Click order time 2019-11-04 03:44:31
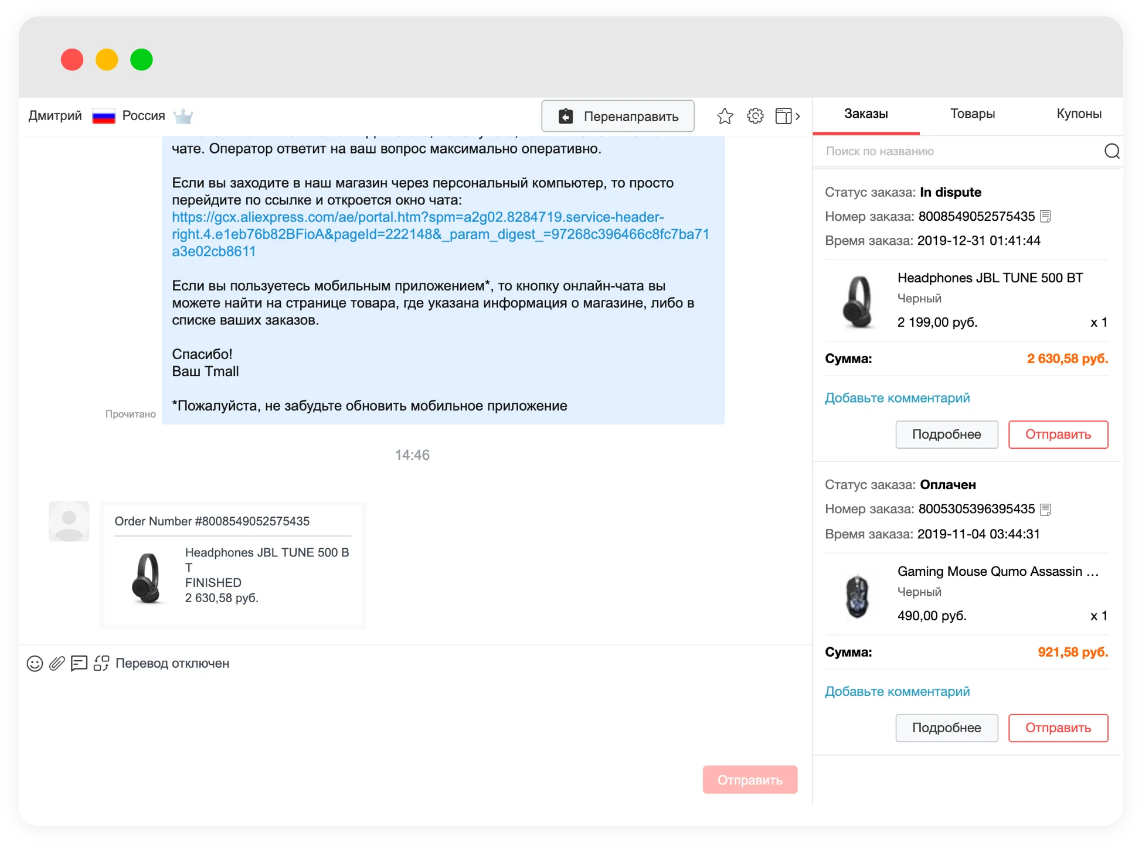The image size is (1142, 847). coord(978,534)
